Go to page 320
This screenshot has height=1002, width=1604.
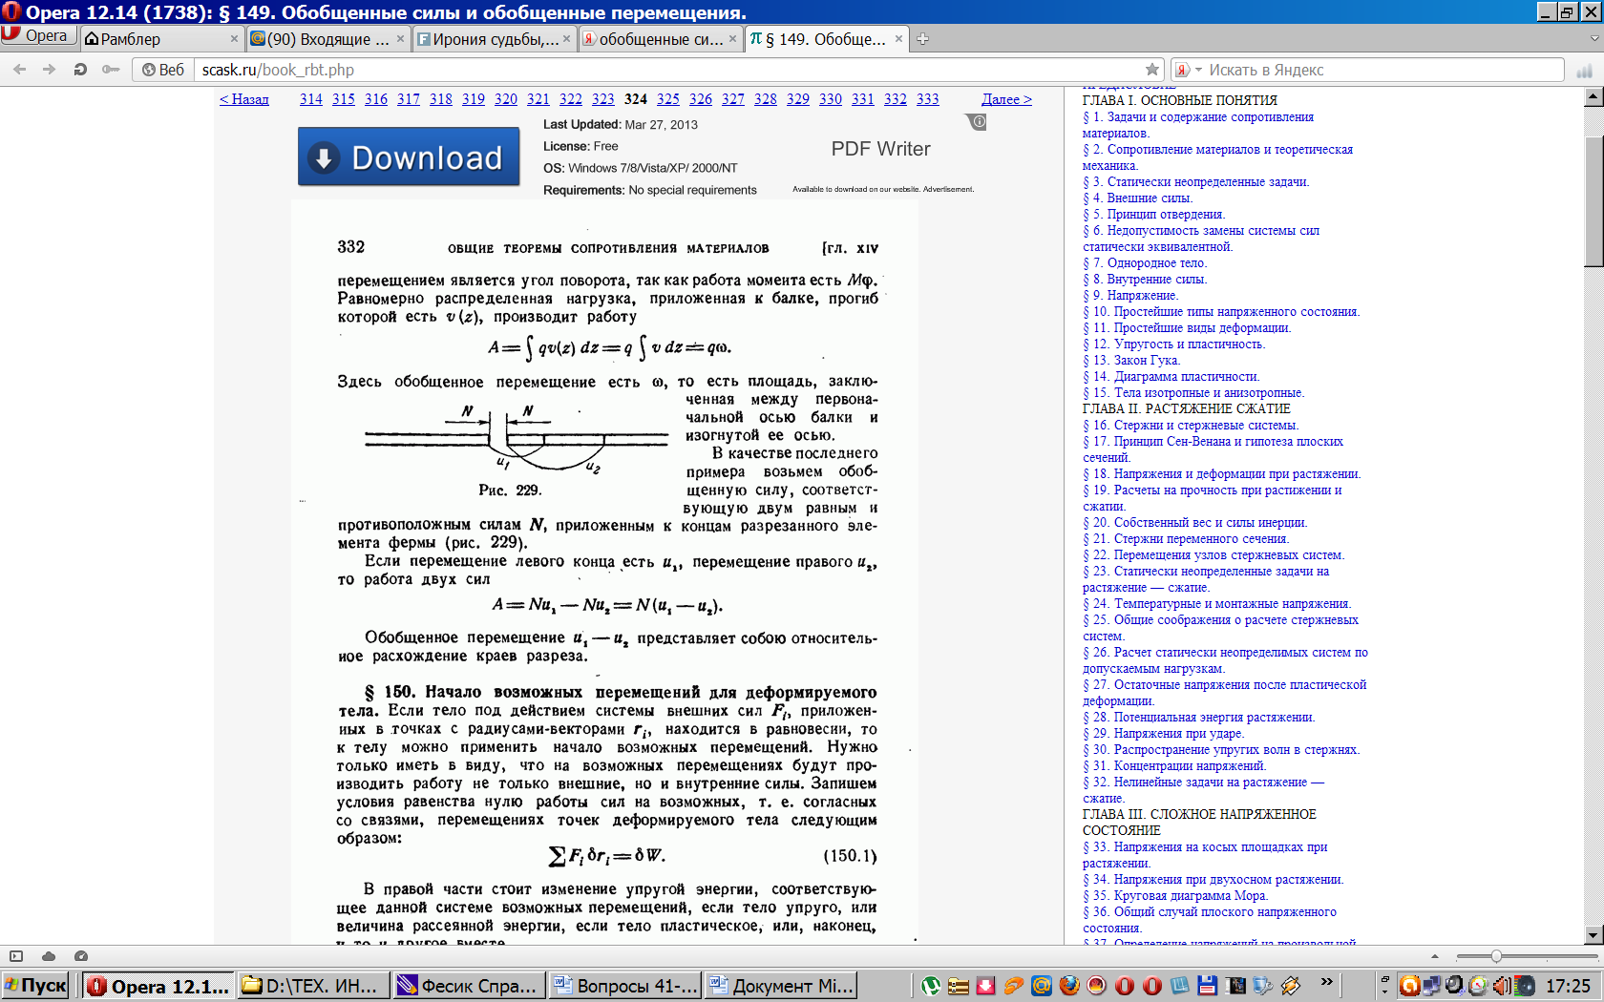tap(506, 99)
